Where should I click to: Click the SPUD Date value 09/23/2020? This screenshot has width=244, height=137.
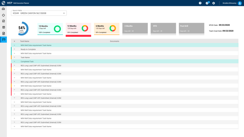click(224, 25)
